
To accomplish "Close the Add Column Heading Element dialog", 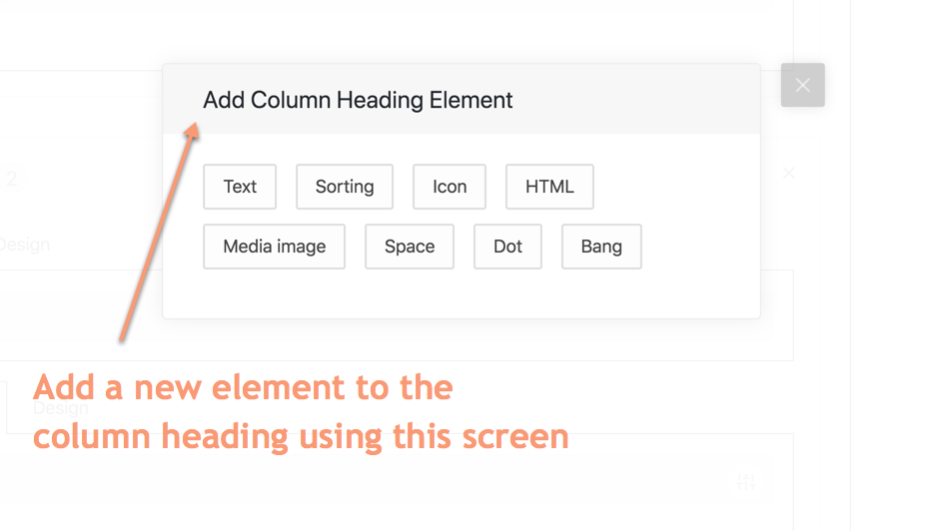I will click(802, 85).
